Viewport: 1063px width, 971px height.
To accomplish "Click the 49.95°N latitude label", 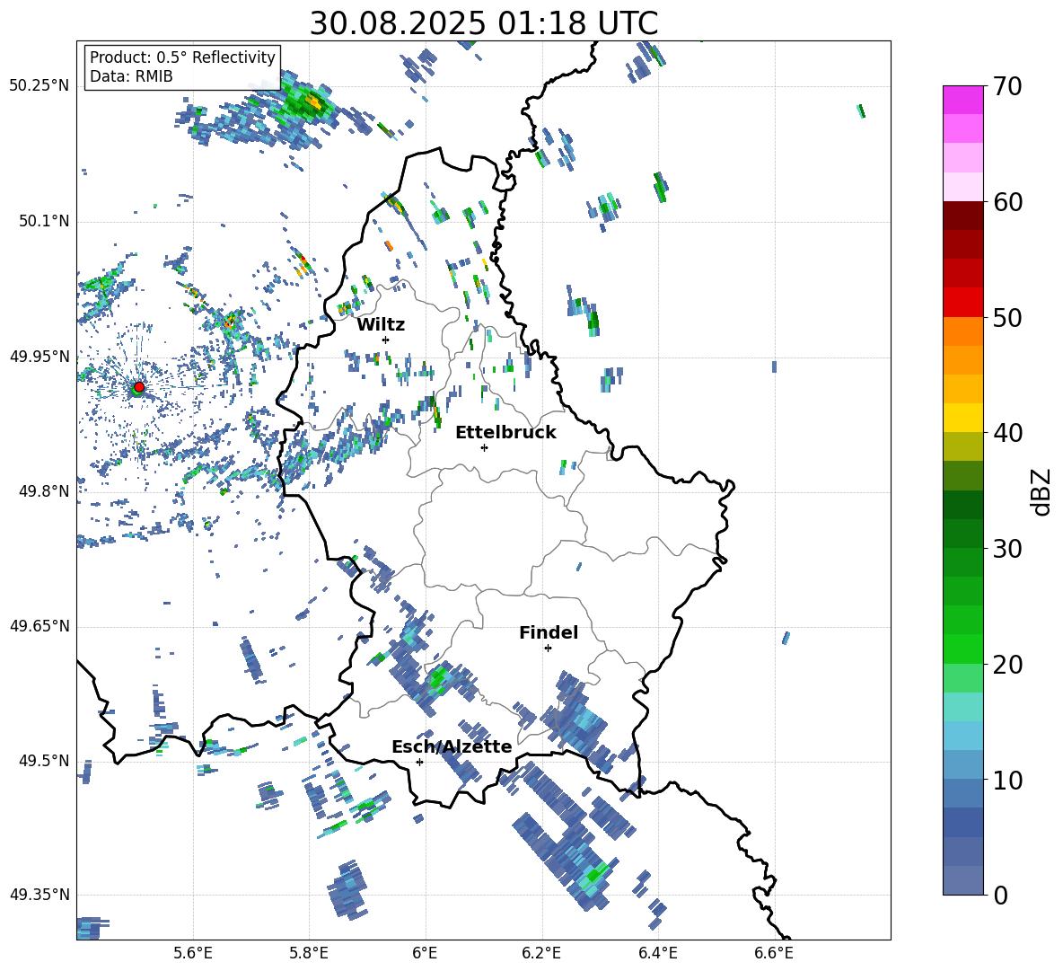I will click(x=40, y=357).
